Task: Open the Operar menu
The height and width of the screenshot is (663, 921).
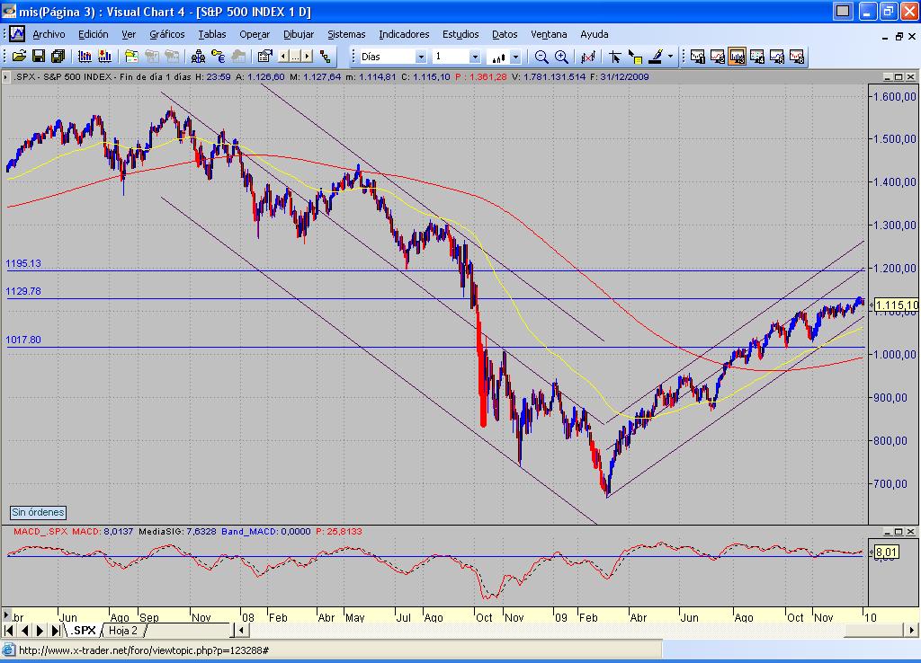Action: tap(255, 34)
